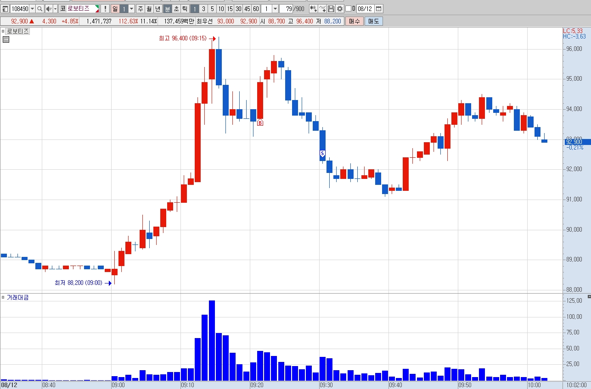Click the save chart floppy disk icon
This screenshot has width=591, height=389.
coord(331,9)
